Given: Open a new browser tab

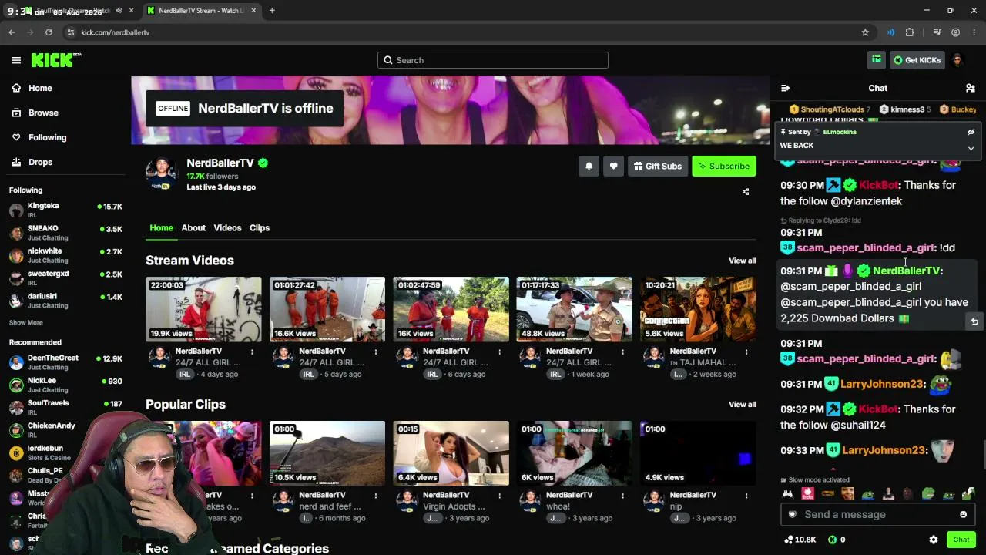Looking at the screenshot, I should pos(272,11).
